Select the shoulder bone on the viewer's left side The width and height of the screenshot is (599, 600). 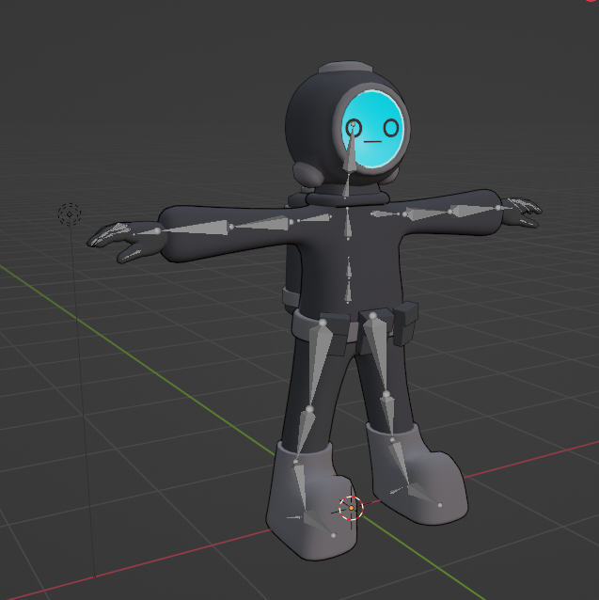click(314, 218)
